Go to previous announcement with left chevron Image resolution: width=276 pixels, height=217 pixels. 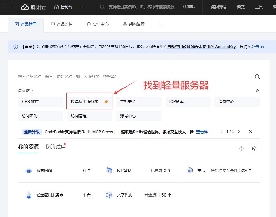(221, 132)
